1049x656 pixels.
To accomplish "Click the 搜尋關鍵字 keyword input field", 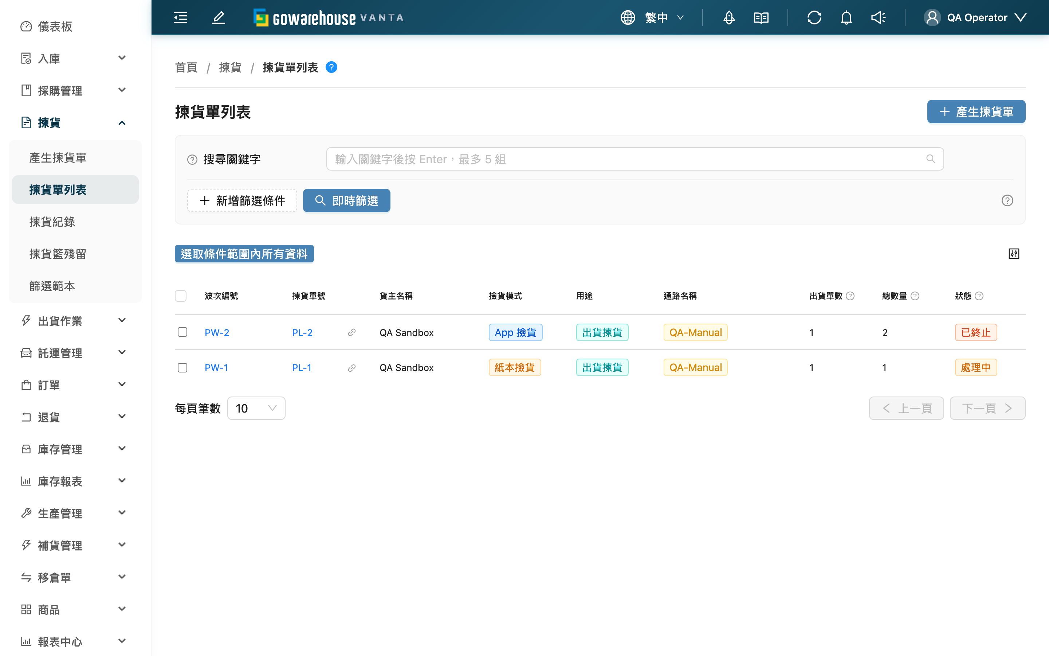I will pos(634,159).
